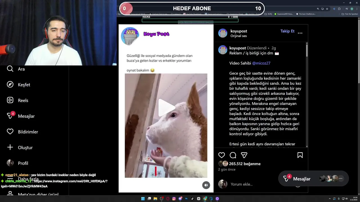The image size is (360, 202).
Task: Open the Keşfet explore page
Action: (x=18, y=85)
